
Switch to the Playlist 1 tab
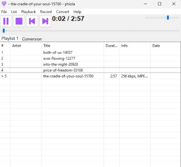point(10,38)
